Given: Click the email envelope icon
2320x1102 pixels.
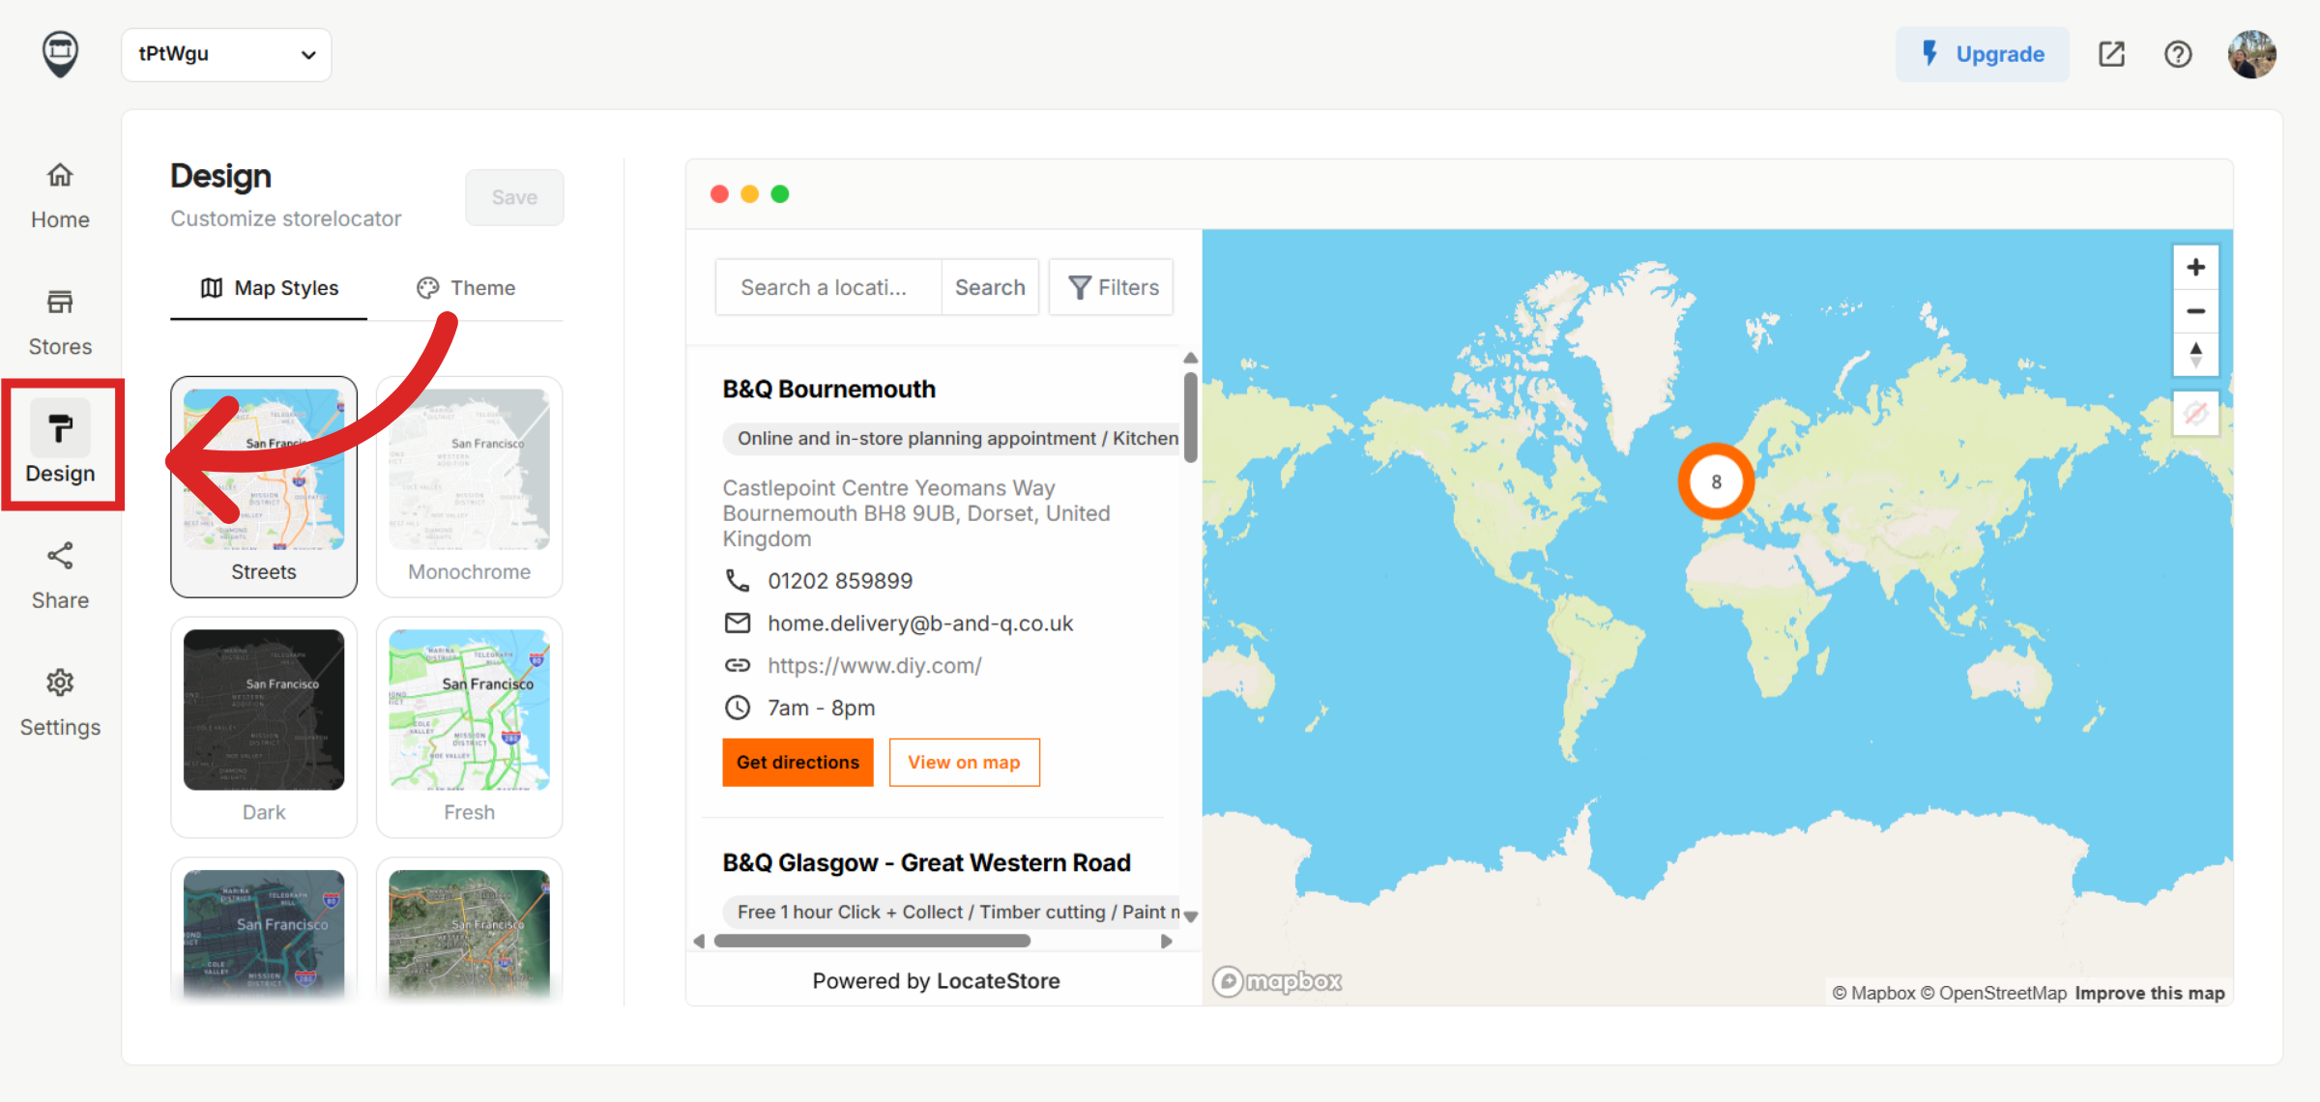Looking at the screenshot, I should tap(738, 623).
